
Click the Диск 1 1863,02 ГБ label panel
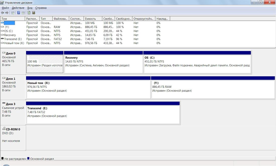click(13, 87)
